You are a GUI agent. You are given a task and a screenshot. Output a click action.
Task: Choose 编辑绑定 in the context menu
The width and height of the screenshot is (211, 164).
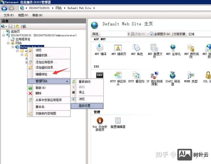click(49, 74)
